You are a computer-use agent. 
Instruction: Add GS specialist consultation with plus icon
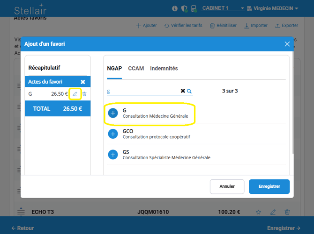coord(113,155)
